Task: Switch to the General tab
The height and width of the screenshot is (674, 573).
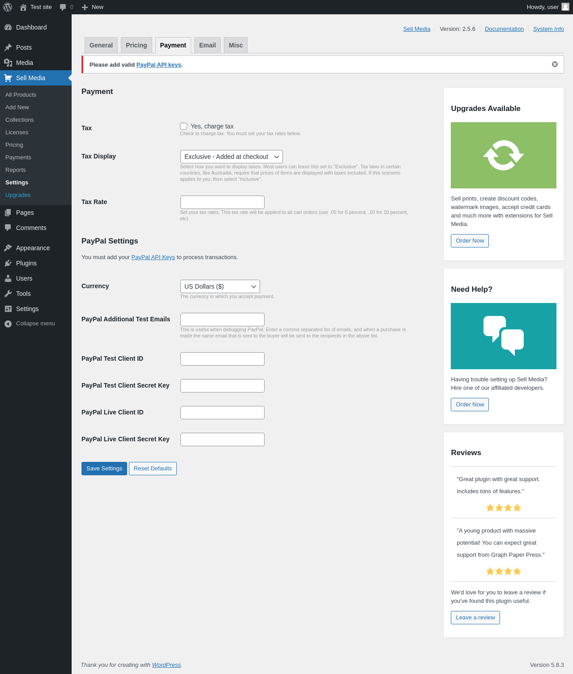Action: (x=101, y=45)
